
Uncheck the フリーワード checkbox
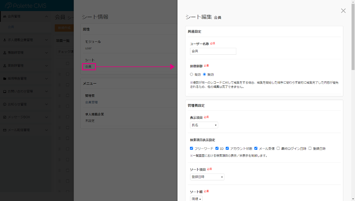[191, 149]
